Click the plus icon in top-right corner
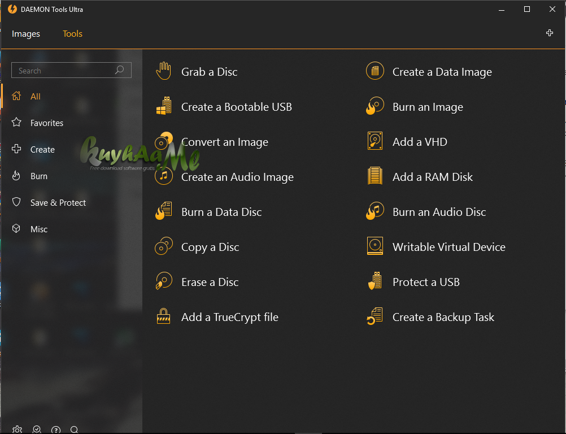Viewport: 566px width, 434px height. click(550, 33)
